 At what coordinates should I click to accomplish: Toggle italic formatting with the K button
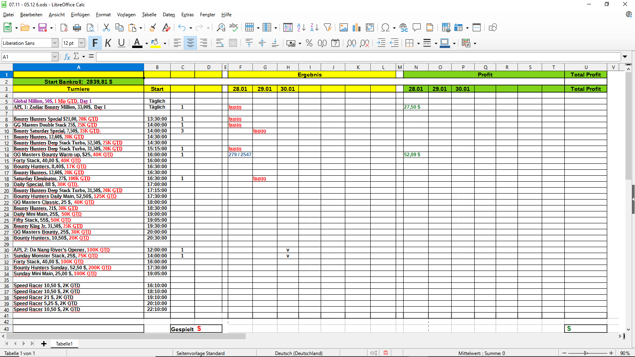[108, 43]
